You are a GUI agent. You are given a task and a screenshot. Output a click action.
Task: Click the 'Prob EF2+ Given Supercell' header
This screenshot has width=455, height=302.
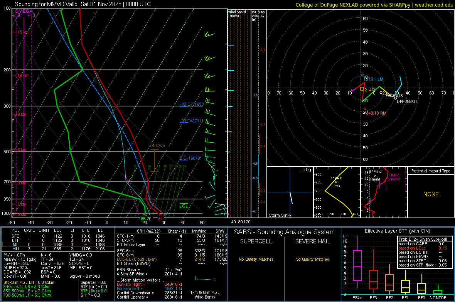[423, 239]
